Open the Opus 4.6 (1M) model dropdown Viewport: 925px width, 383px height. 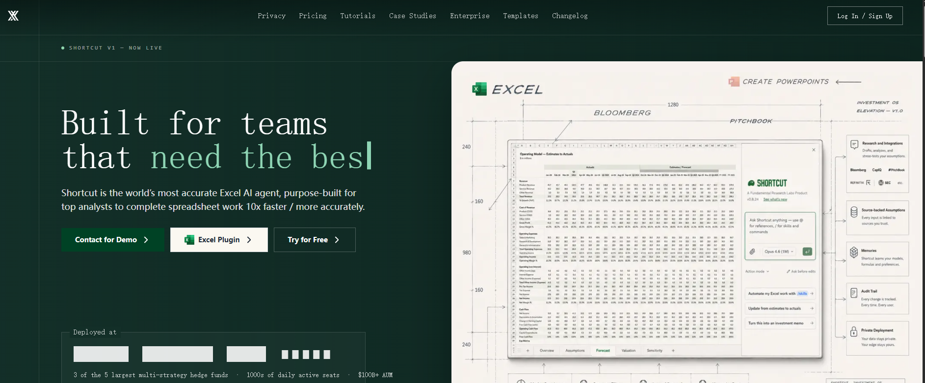779,252
